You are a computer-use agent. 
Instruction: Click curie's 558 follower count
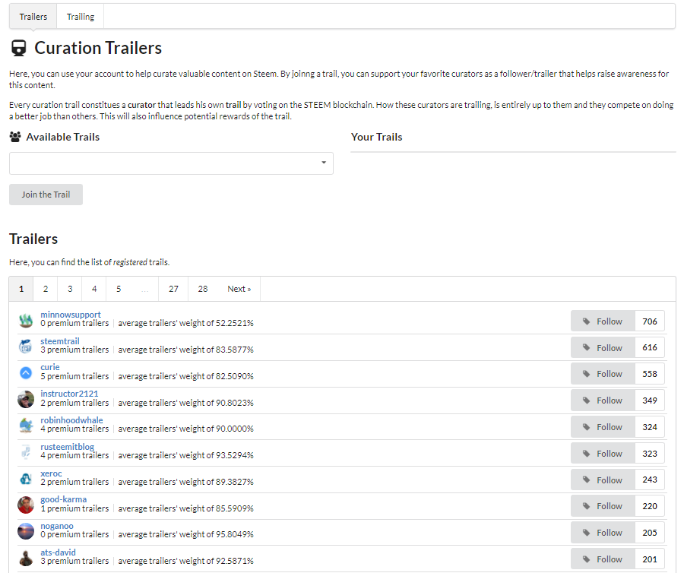650,374
